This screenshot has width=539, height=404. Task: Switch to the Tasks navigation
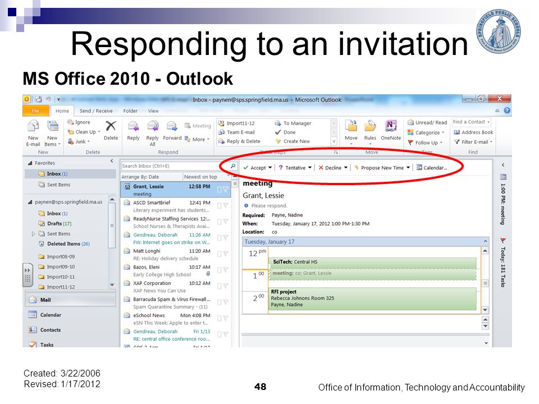(x=70, y=344)
